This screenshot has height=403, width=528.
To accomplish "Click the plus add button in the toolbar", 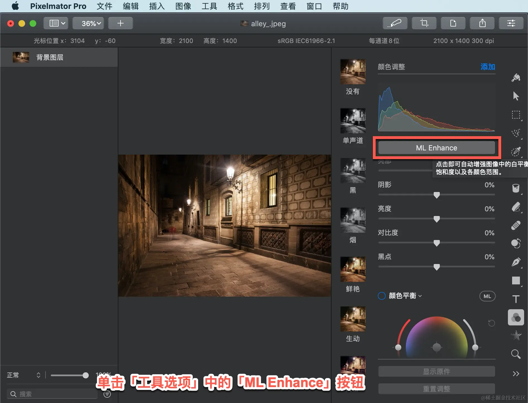I will (121, 23).
